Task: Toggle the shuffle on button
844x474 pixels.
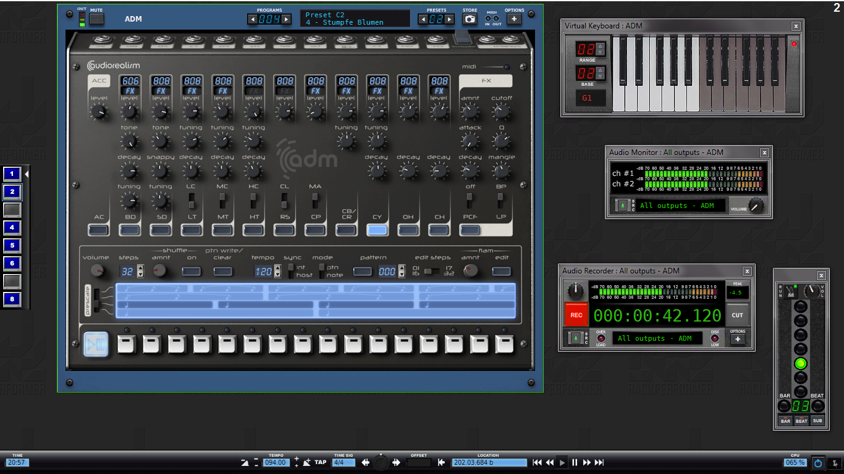Action: pos(192,271)
